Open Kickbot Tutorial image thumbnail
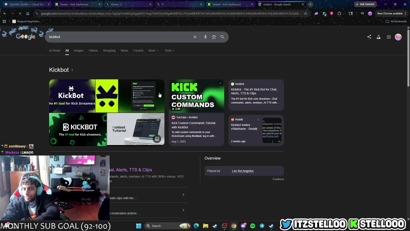Viewport: 410px width, 231px height. point(135,129)
